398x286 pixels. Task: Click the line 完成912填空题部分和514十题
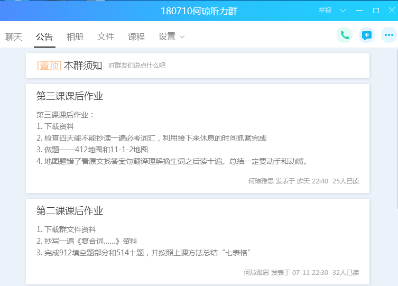(x=144, y=253)
